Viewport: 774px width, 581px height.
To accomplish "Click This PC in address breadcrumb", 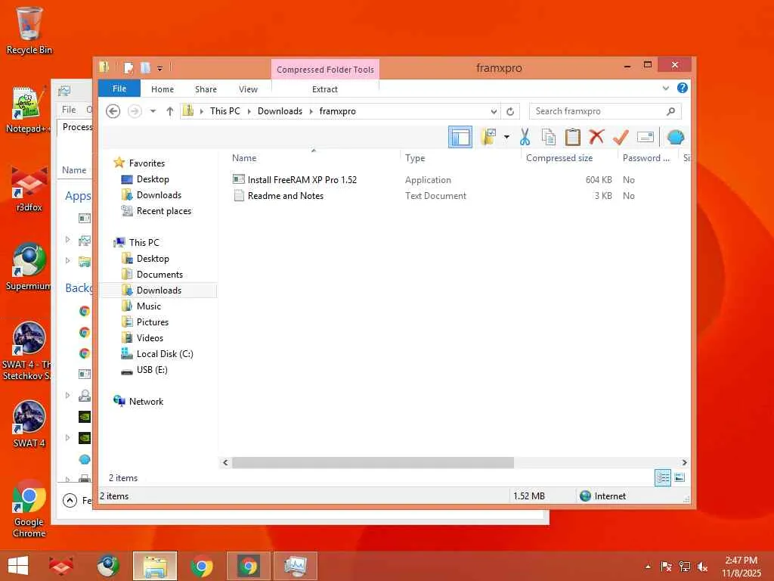I will (x=225, y=111).
